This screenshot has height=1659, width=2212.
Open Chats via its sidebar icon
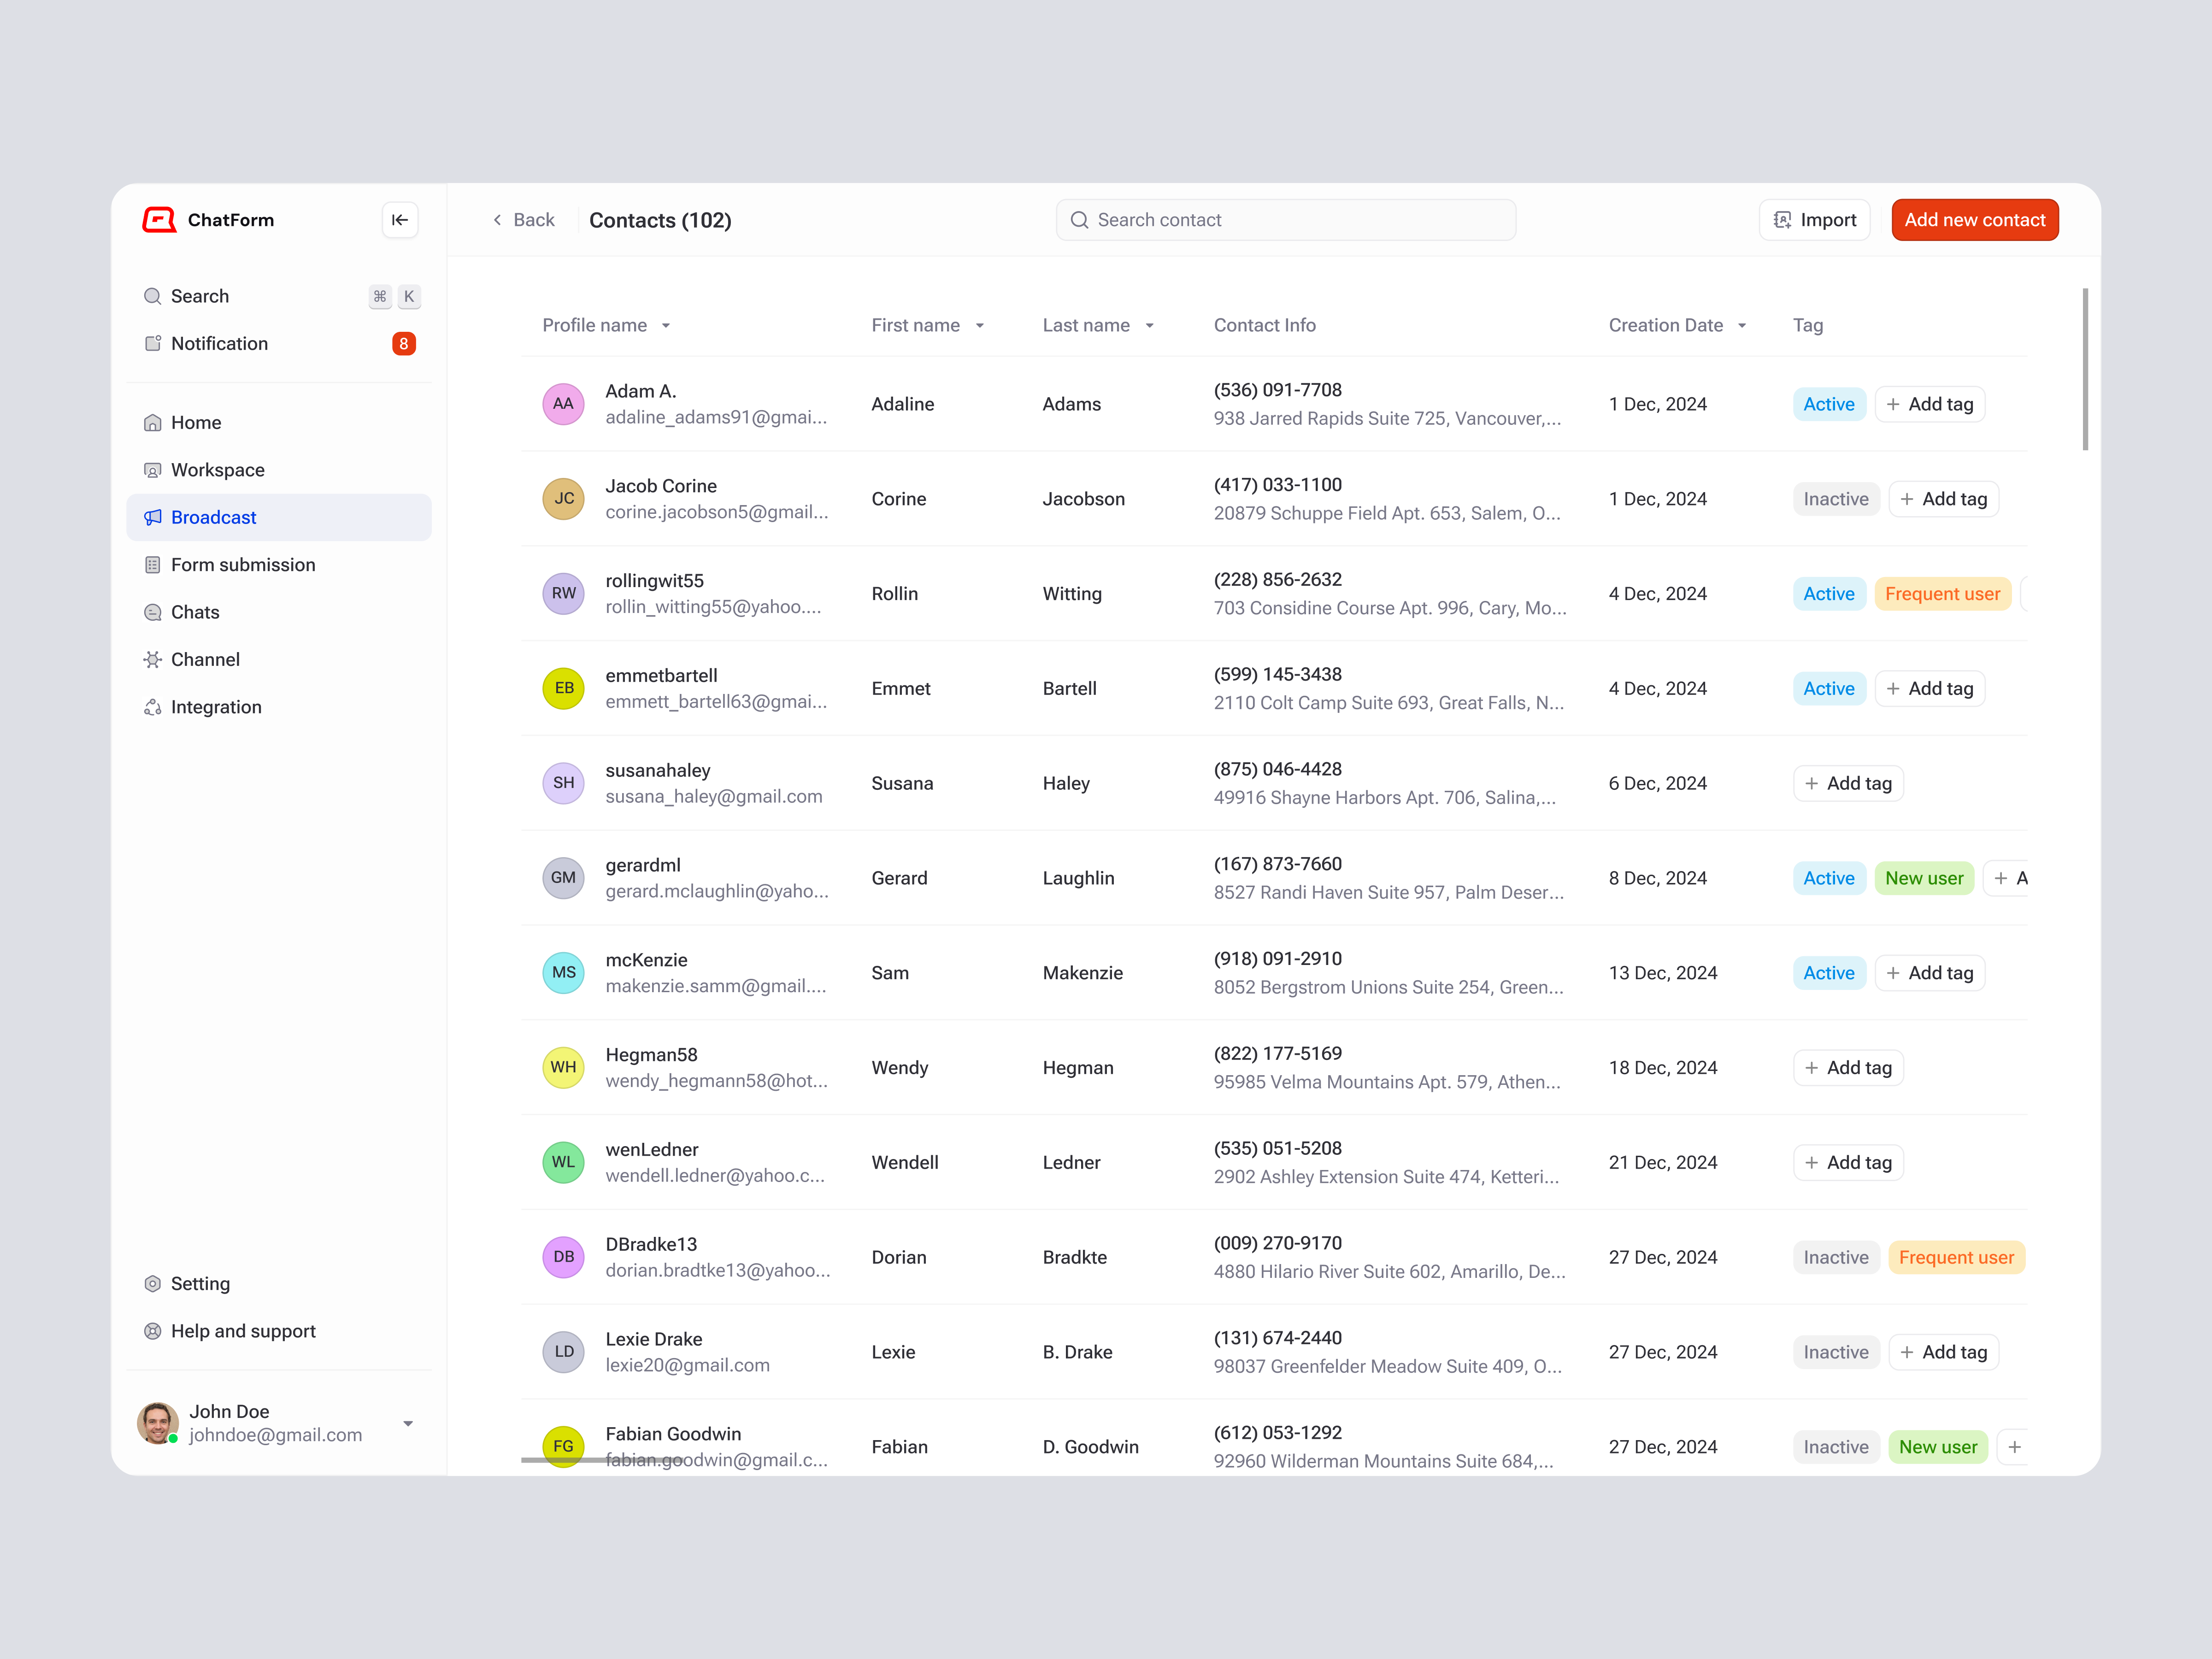[x=153, y=611]
